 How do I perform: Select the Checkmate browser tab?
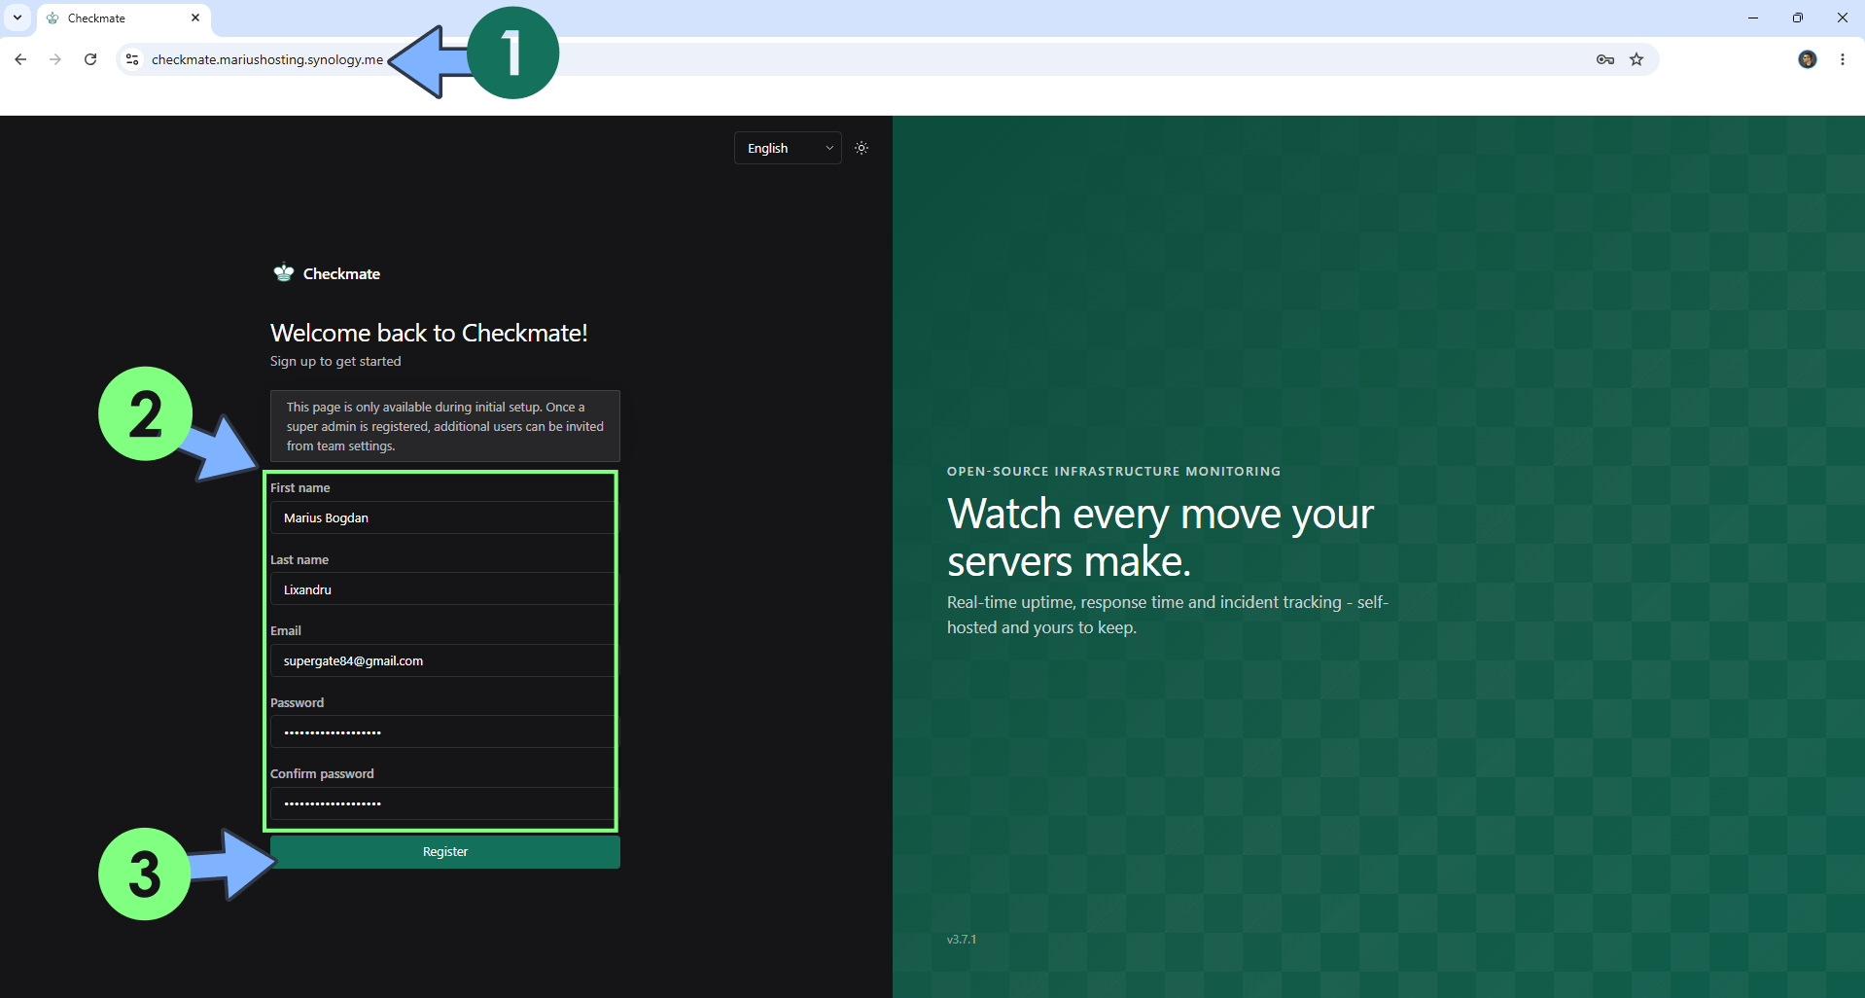pos(123,18)
